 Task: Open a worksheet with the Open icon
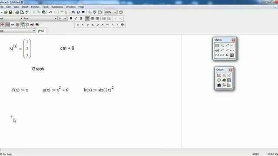pos(6,12)
